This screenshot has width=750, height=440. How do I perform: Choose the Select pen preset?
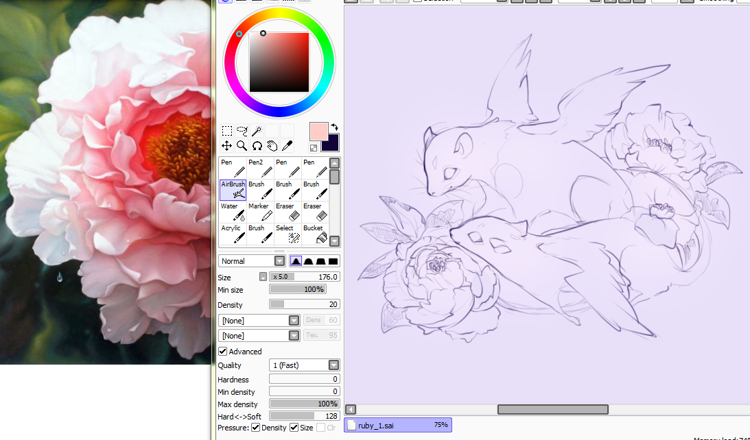click(x=288, y=234)
